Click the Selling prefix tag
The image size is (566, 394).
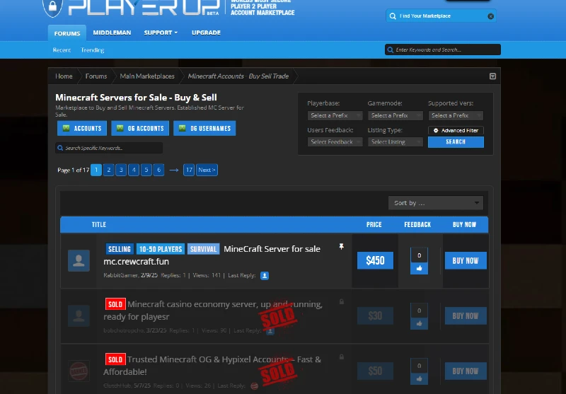pyautogui.click(x=120, y=249)
